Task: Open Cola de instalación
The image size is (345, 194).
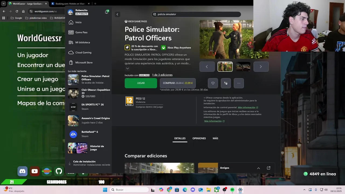Action: click(x=89, y=163)
